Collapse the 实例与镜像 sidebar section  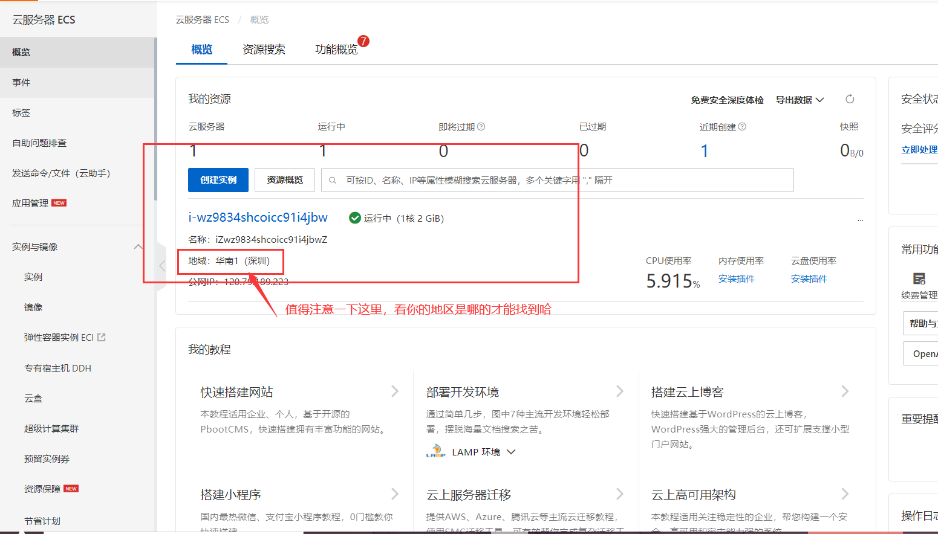(138, 246)
